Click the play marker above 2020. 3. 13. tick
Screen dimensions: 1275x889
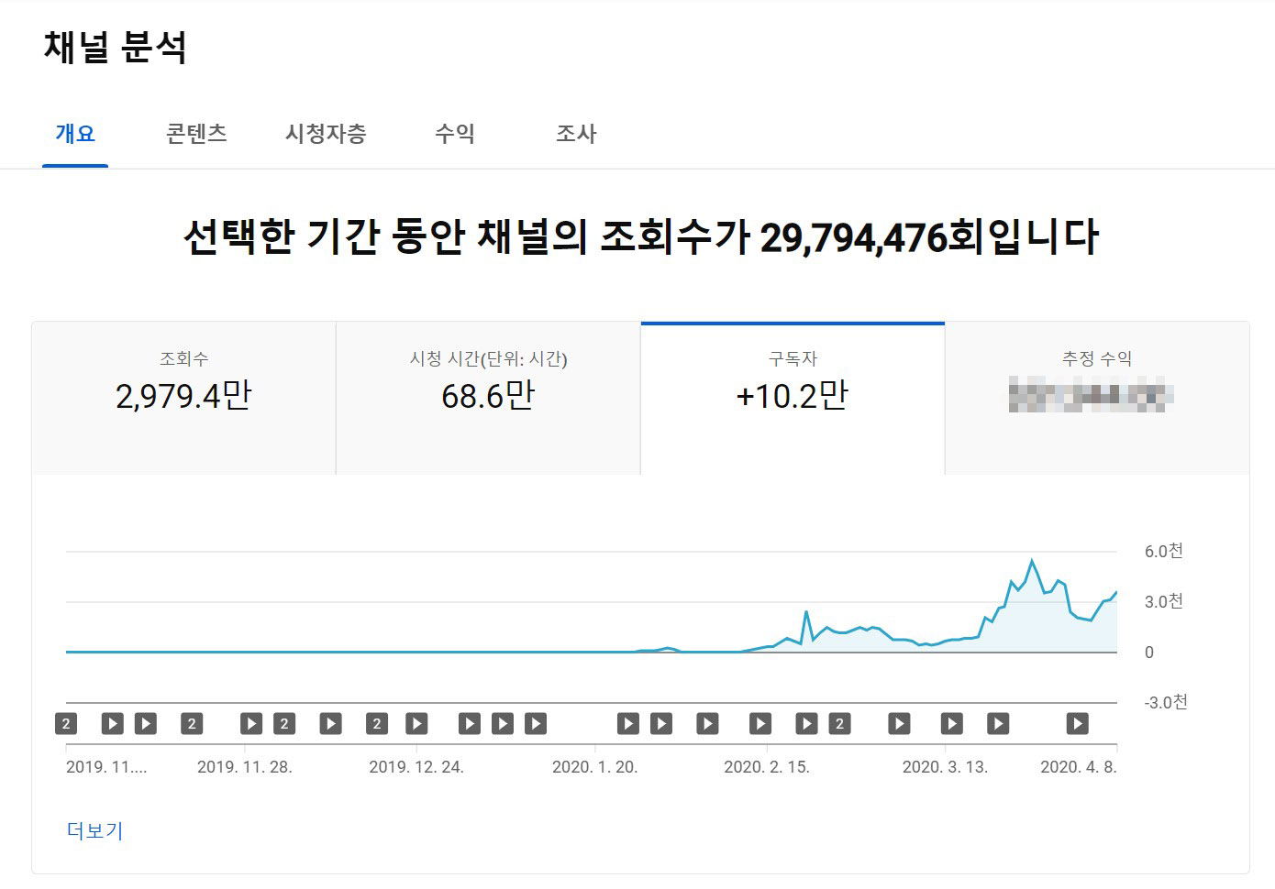pyautogui.click(x=952, y=724)
